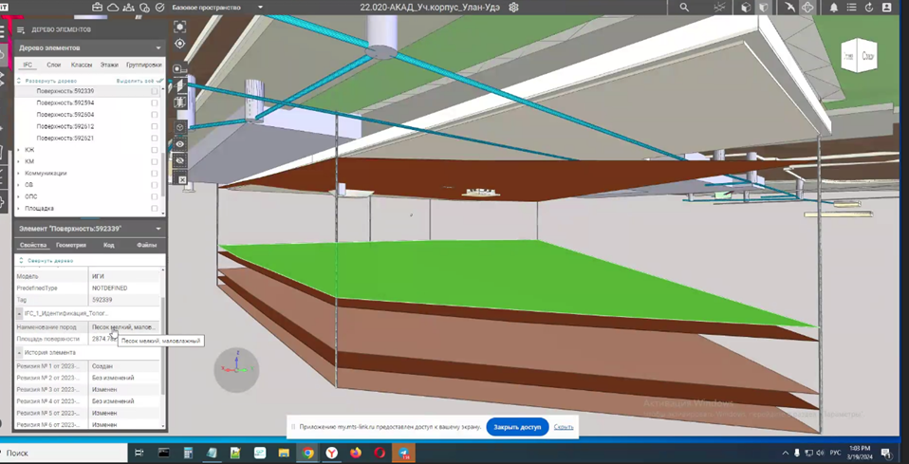
Task: Collapse the IFC_1_Идентификация property group
Action: pos(19,313)
